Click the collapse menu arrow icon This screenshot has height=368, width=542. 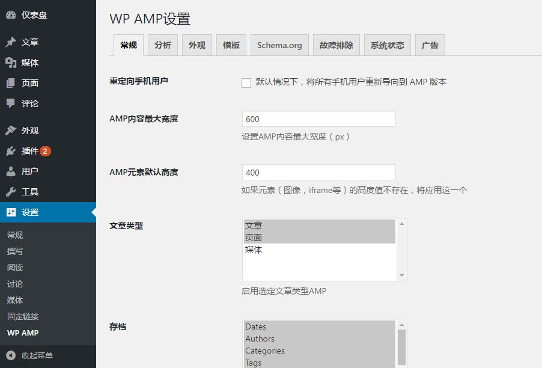[x=11, y=355]
